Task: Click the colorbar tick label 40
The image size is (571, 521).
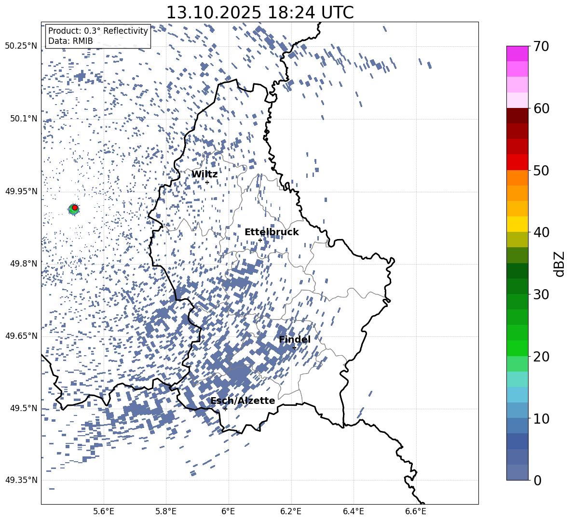Action: click(x=541, y=232)
